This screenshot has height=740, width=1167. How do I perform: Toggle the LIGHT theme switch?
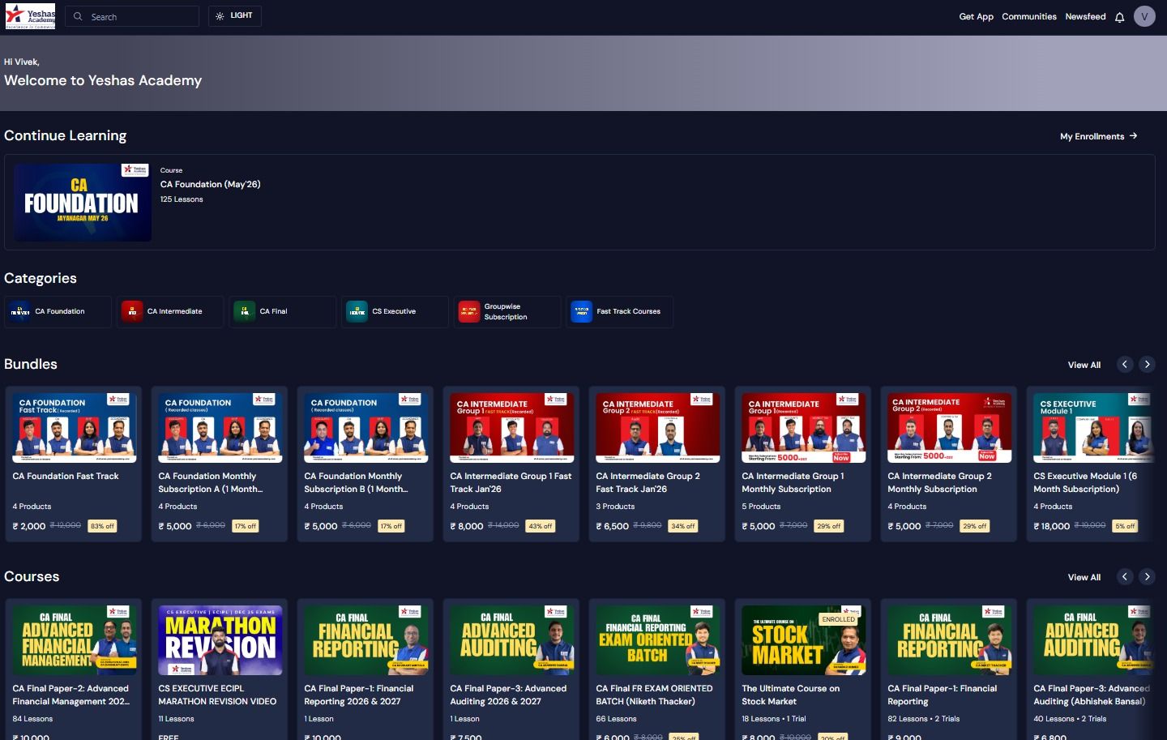[234, 16]
